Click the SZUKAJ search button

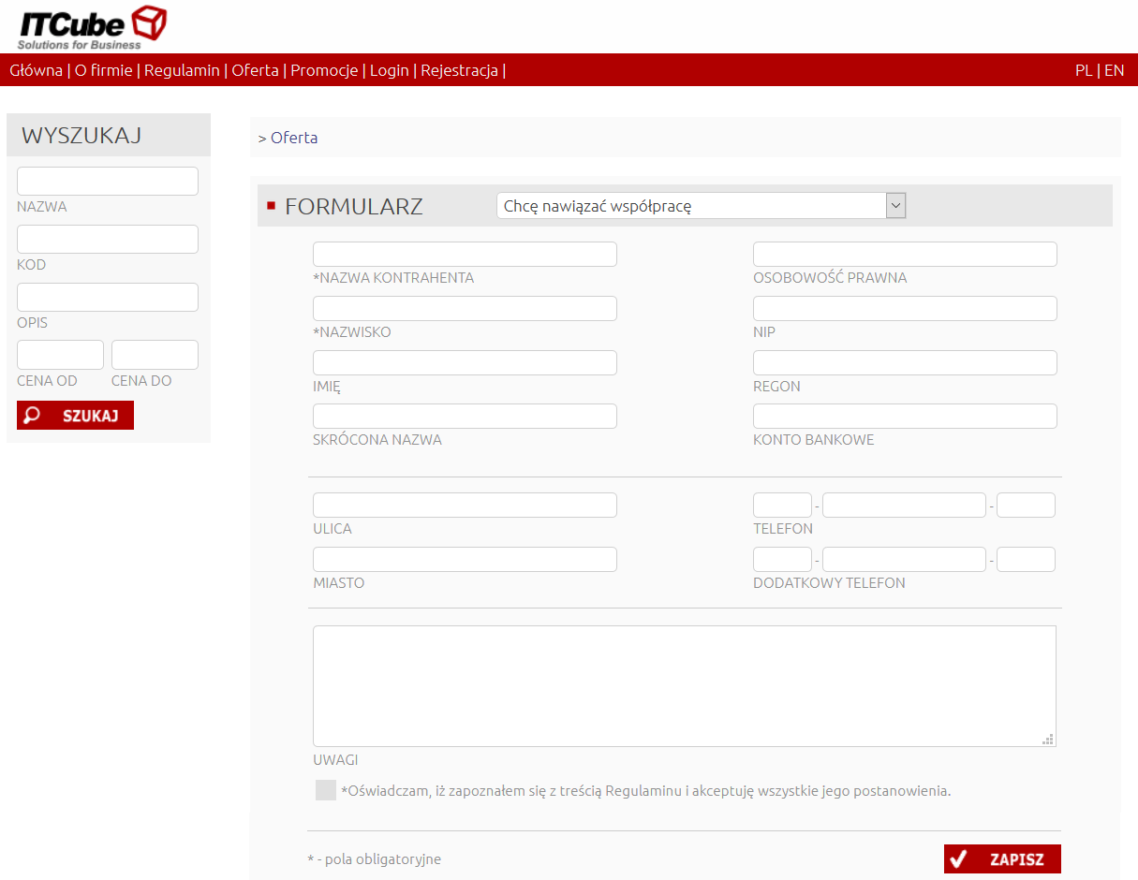tap(75, 416)
